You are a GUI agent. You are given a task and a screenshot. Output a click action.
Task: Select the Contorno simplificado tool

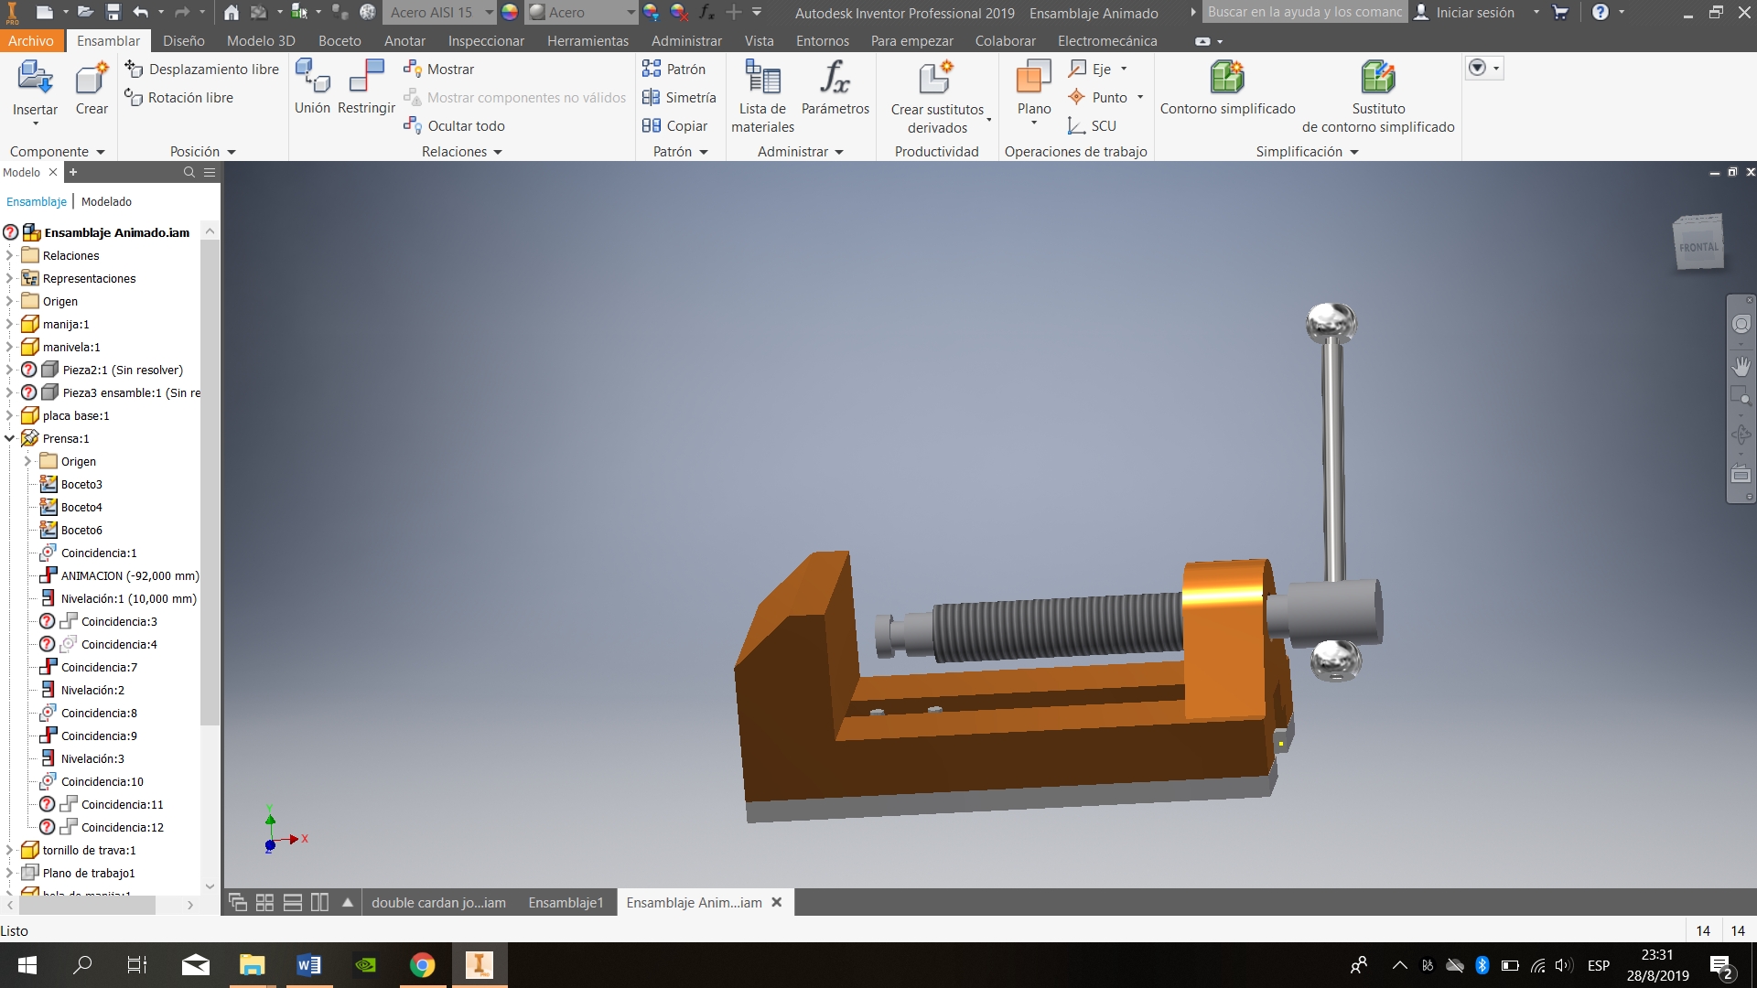pyautogui.click(x=1227, y=79)
